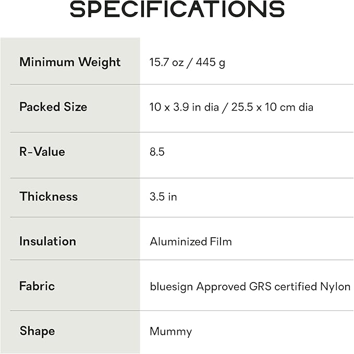The width and height of the screenshot is (354, 354).
Task: Select the R-Value row label
Action: coord(42,152)
